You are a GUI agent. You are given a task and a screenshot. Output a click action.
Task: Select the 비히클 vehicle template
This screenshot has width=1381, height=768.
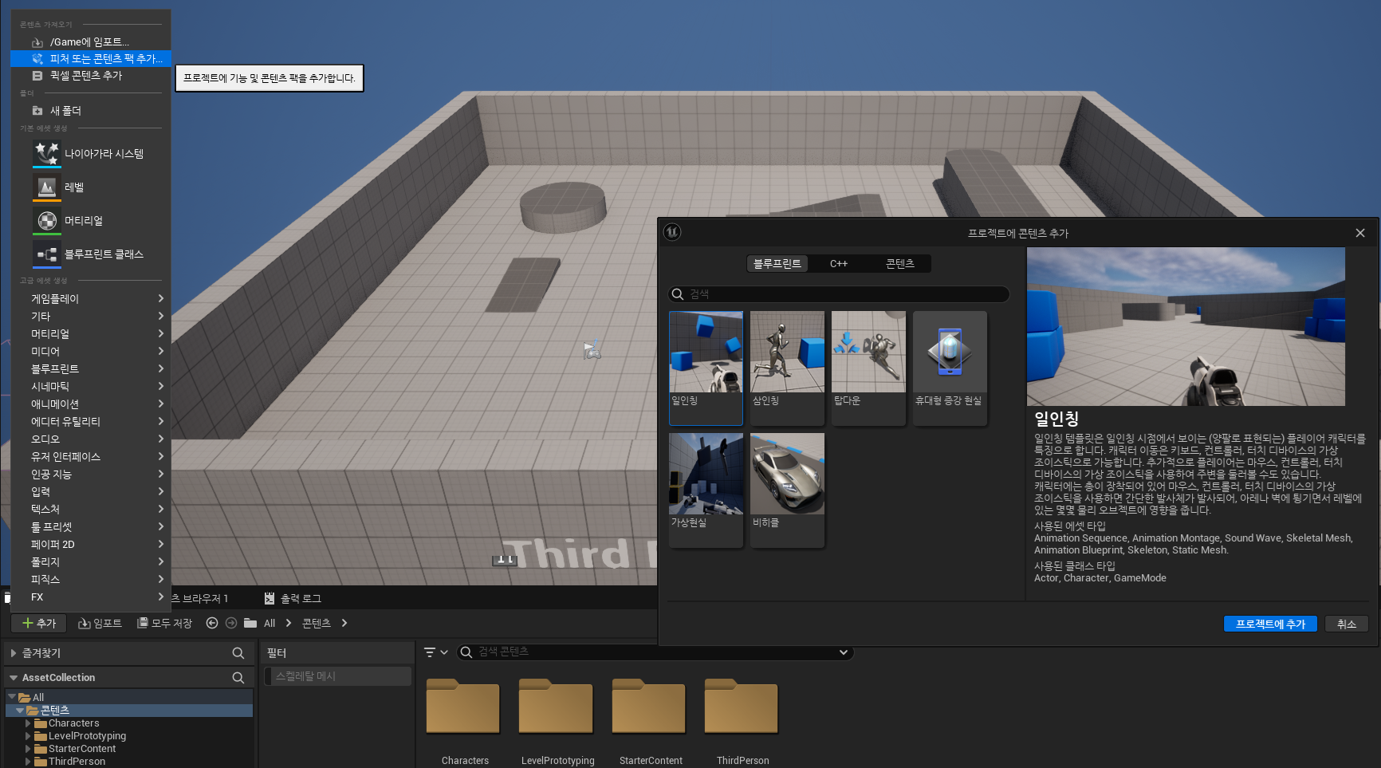[x=787, y=490]
